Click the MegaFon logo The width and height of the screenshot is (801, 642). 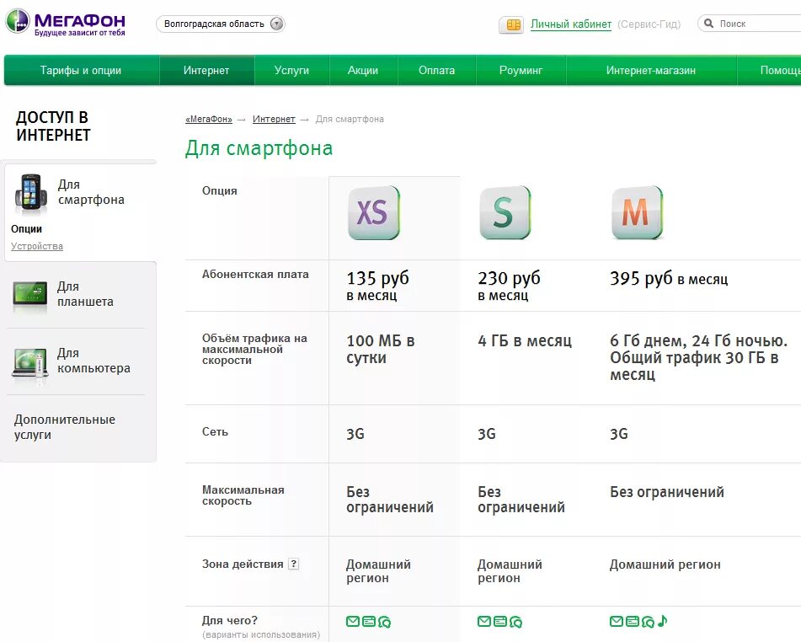[x=66, y=23]
